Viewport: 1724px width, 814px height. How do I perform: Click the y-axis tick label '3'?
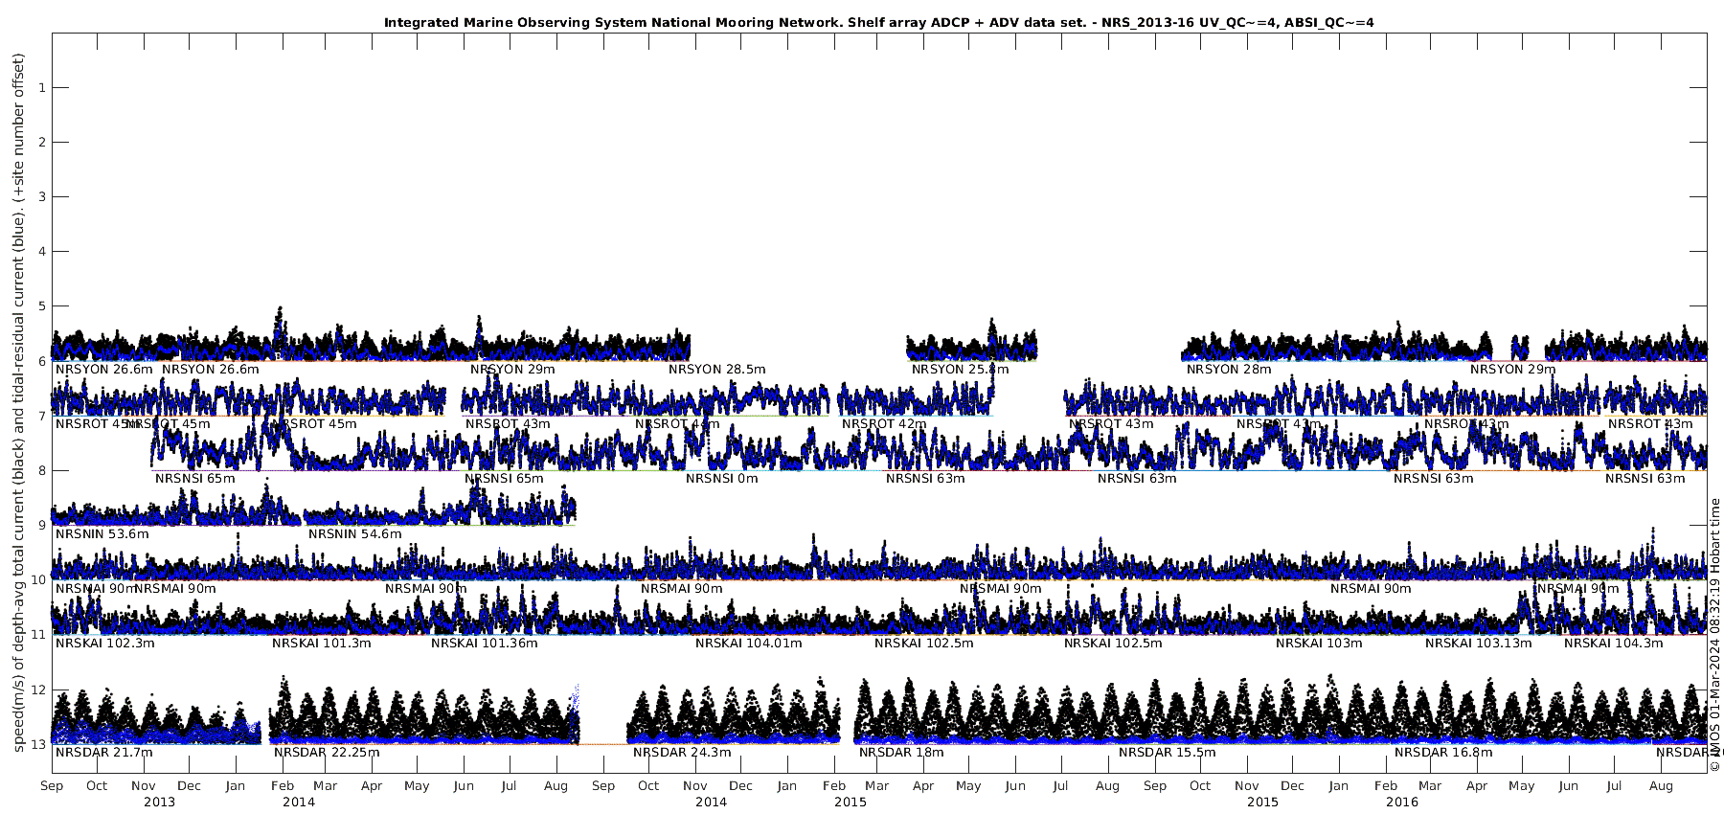(x=41, y=197)
